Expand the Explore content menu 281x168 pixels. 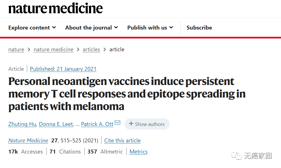click(x=32, y=28)
